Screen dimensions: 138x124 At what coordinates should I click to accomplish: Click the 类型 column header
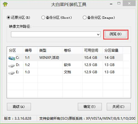pyautogui.click(x=50, y=50)
